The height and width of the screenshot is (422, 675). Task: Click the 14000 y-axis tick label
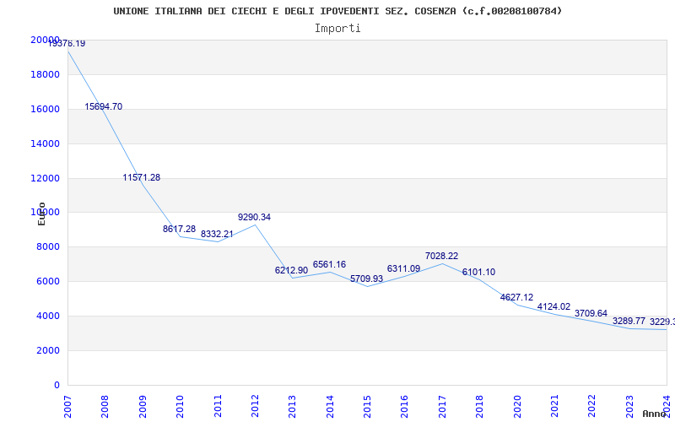point(45,143)
